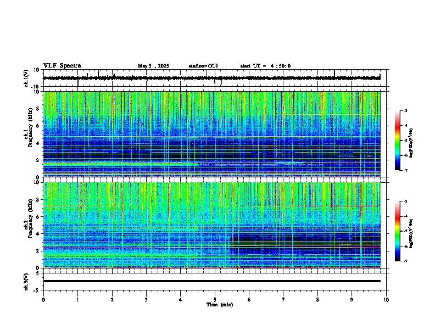The image size is (435, 336).
Task: Click the ch.1 colorbar 'log(PSD)(V²/Hz)' label
Action: 411,143
